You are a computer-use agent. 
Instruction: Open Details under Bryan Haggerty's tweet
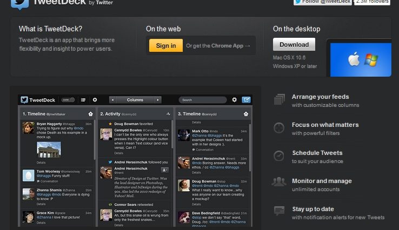point(41,163)
